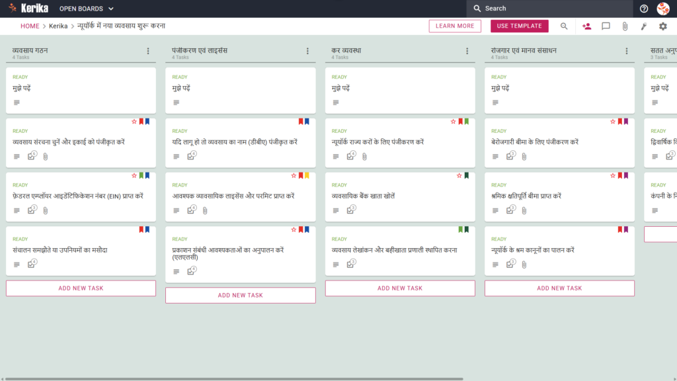Click the board search magnifier icon in toolbar
This screenshot has width=677, height=381.
coord(564,26)
